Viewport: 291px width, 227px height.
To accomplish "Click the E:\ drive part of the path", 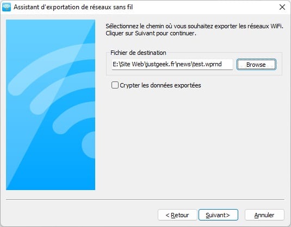I will click(x=116, y=64).
